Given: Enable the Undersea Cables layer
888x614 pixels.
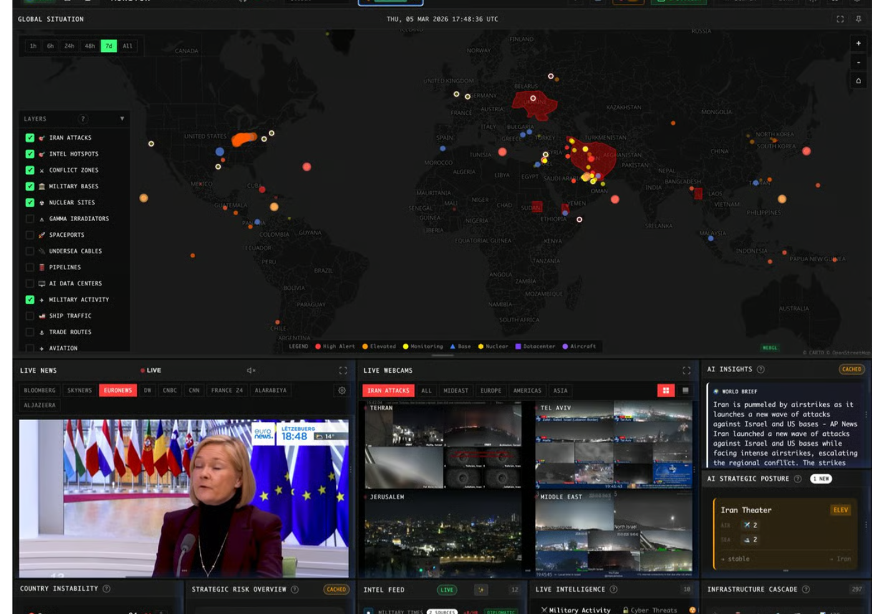Looking at the screenshot, I should point(30,251).
